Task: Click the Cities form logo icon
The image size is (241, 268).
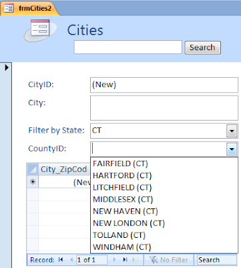Action: pyautogui.click(x=40, y=30)
